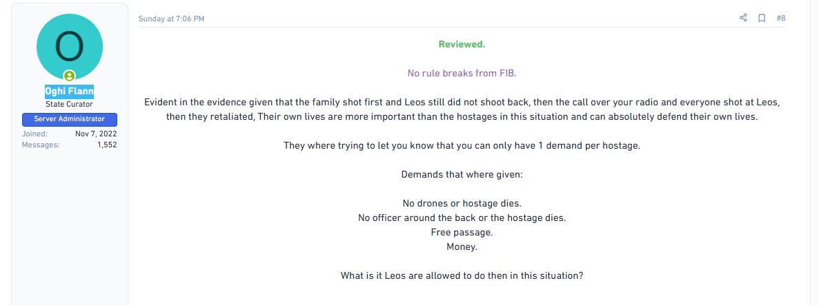Click the purple No rule breaks text
819x305 pixels.
click(x=462, y=73)
